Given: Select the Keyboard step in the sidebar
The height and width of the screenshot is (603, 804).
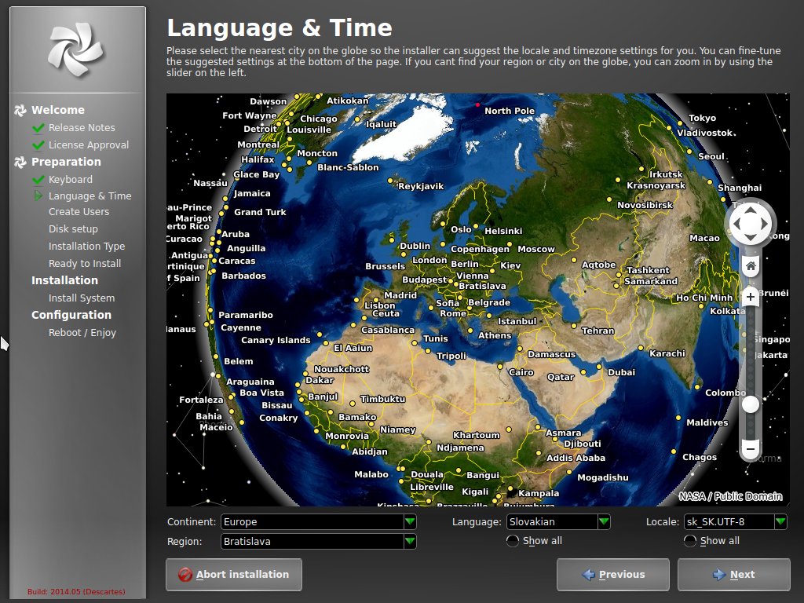Looking at the screenshot, I should point(70,179).
